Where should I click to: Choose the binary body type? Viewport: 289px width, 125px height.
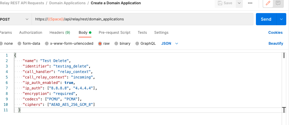[122, 43]
